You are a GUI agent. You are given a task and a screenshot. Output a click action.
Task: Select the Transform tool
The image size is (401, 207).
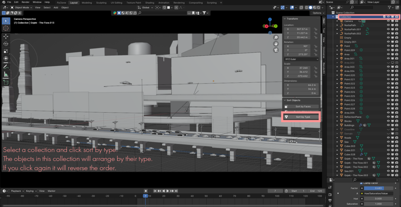[x=6, y=59]
